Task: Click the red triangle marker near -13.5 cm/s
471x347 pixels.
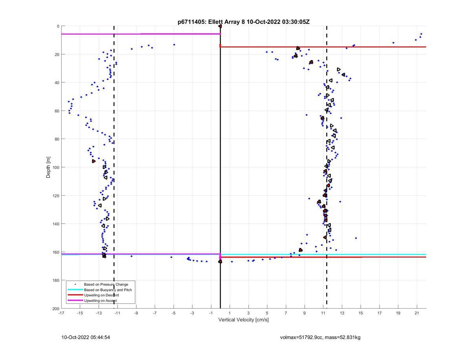Action: coord(94,161)
